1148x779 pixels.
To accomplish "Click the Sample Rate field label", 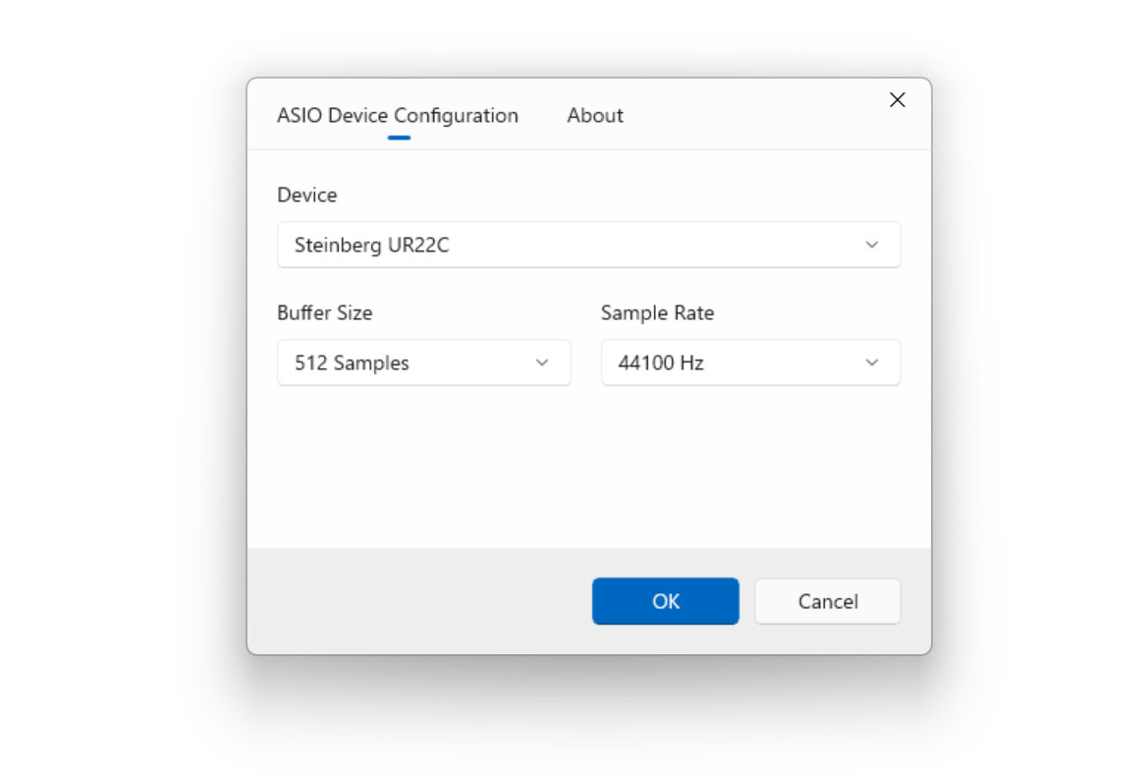I will coord(657,312).
